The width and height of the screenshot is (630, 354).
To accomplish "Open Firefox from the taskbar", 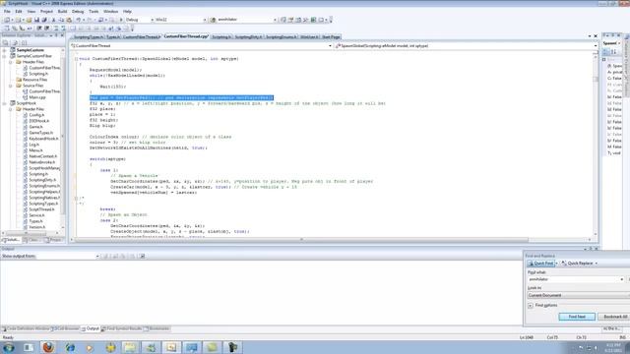I will [x=48, y=347].
